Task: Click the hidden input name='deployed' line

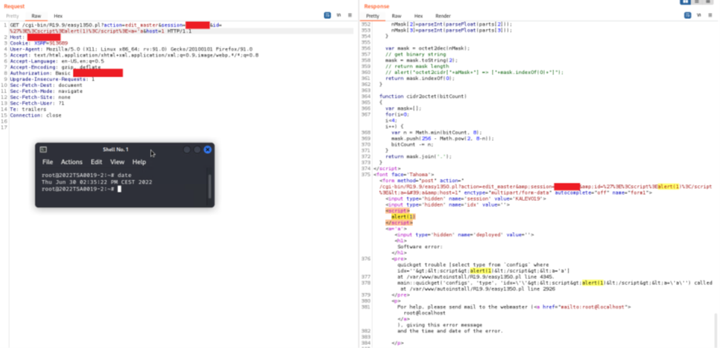Action: (x=465, y=234)
